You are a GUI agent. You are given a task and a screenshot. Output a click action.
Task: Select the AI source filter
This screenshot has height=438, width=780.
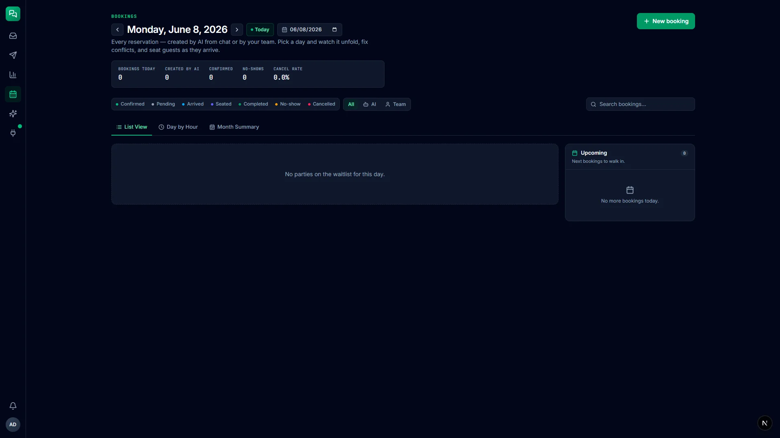[x=369, y=104]
